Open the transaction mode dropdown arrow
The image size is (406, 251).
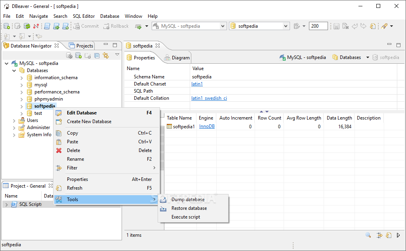[147, 26]
